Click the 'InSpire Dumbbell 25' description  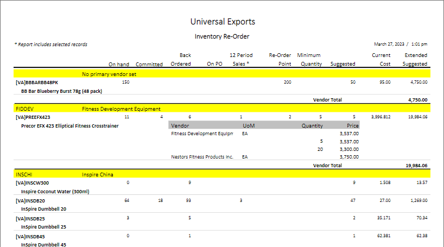point(43,227)
